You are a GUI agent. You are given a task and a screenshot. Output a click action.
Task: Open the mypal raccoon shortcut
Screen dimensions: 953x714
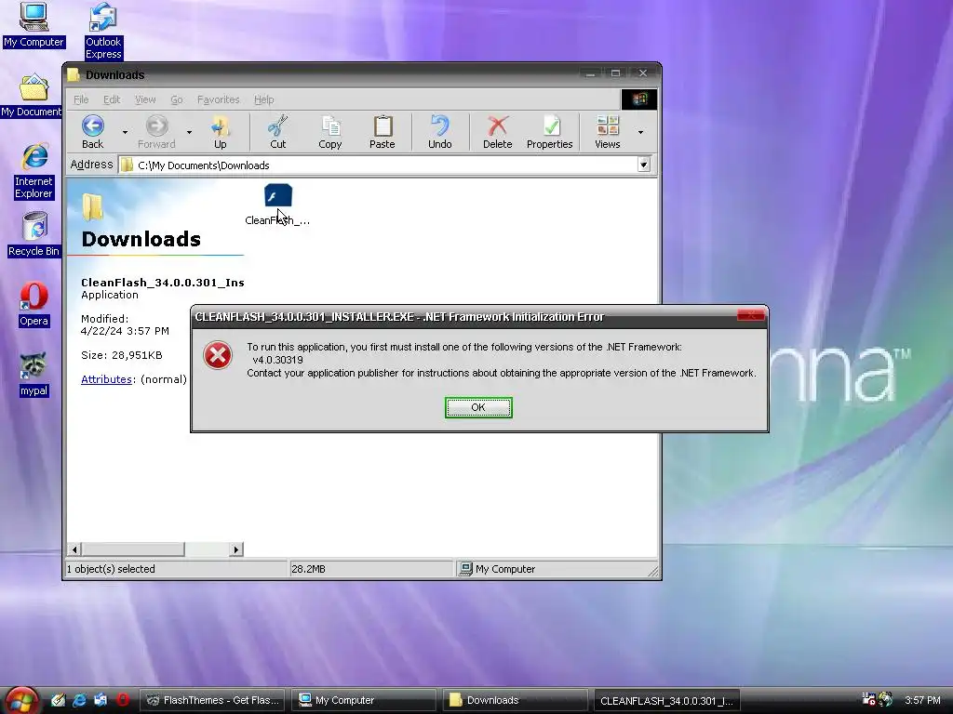point(34,375)
